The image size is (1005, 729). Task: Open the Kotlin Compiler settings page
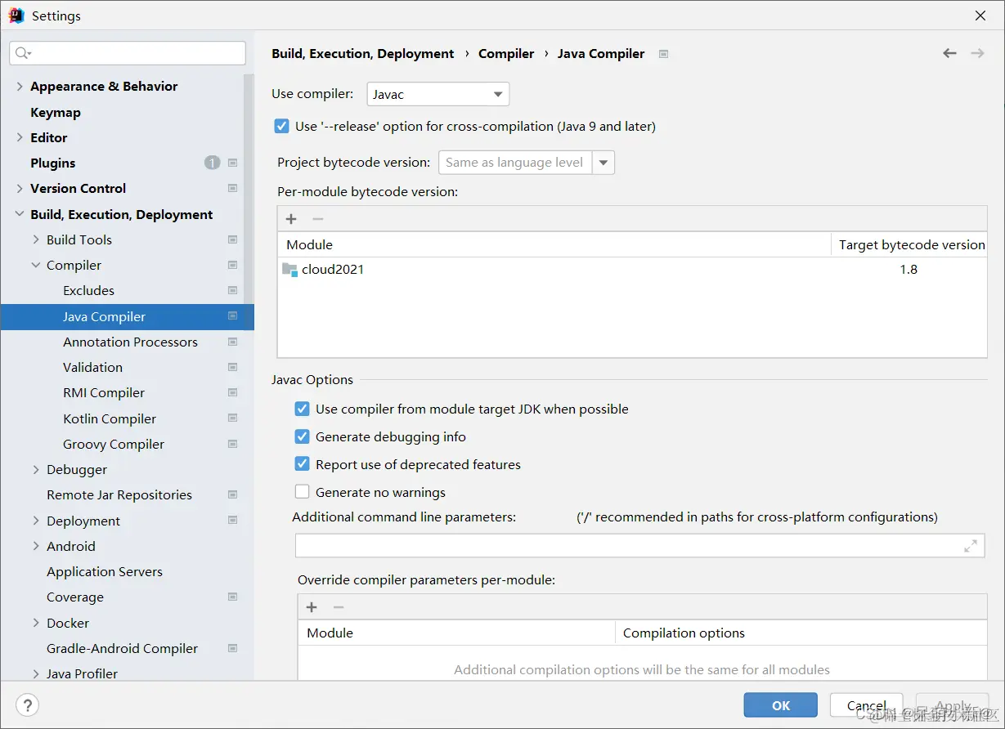pos(110,418)
